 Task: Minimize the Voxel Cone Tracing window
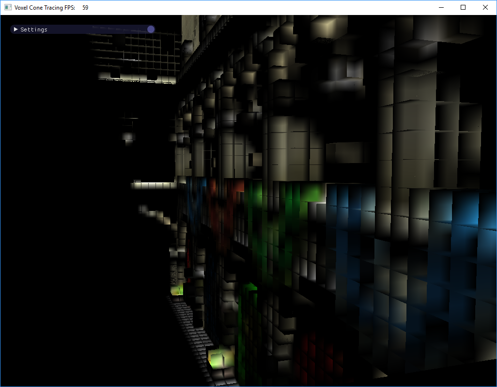pyautogui.click(x=441, y=7)
